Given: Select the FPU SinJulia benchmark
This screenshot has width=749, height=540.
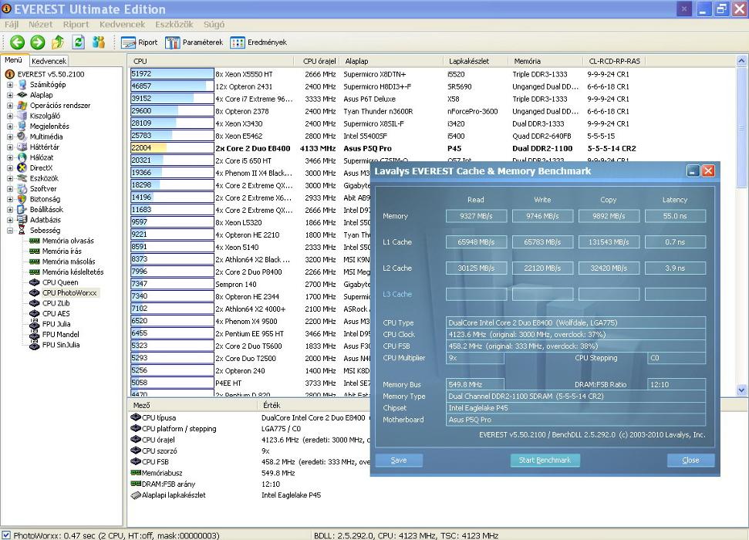Looking at the screenshot, I should pos(61,345).
